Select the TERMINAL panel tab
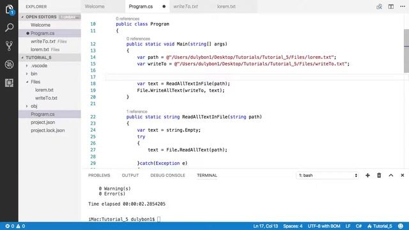Image resolution: width=409 pixels, height=230 pixels. [207, 175]
